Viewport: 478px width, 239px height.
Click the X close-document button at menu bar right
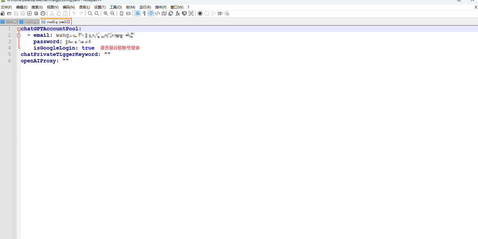pos(476,7)
